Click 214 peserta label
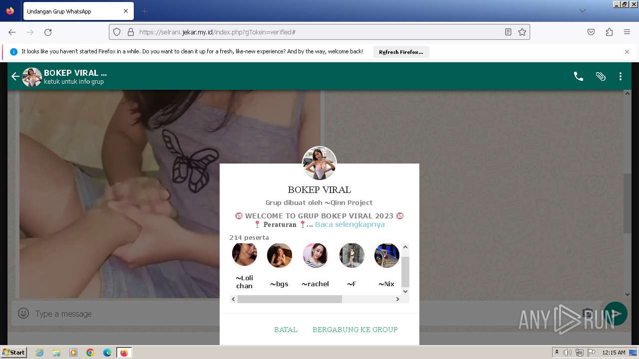Image resolution: width=639 pixels, height=359 pixels. point(249,237)
